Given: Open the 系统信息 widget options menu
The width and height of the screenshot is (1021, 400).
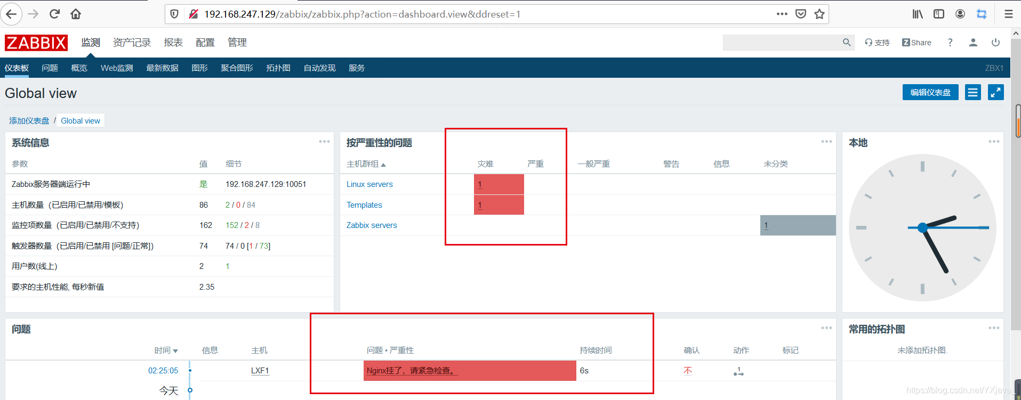Looking at the screenshot, I should point(324,142).
